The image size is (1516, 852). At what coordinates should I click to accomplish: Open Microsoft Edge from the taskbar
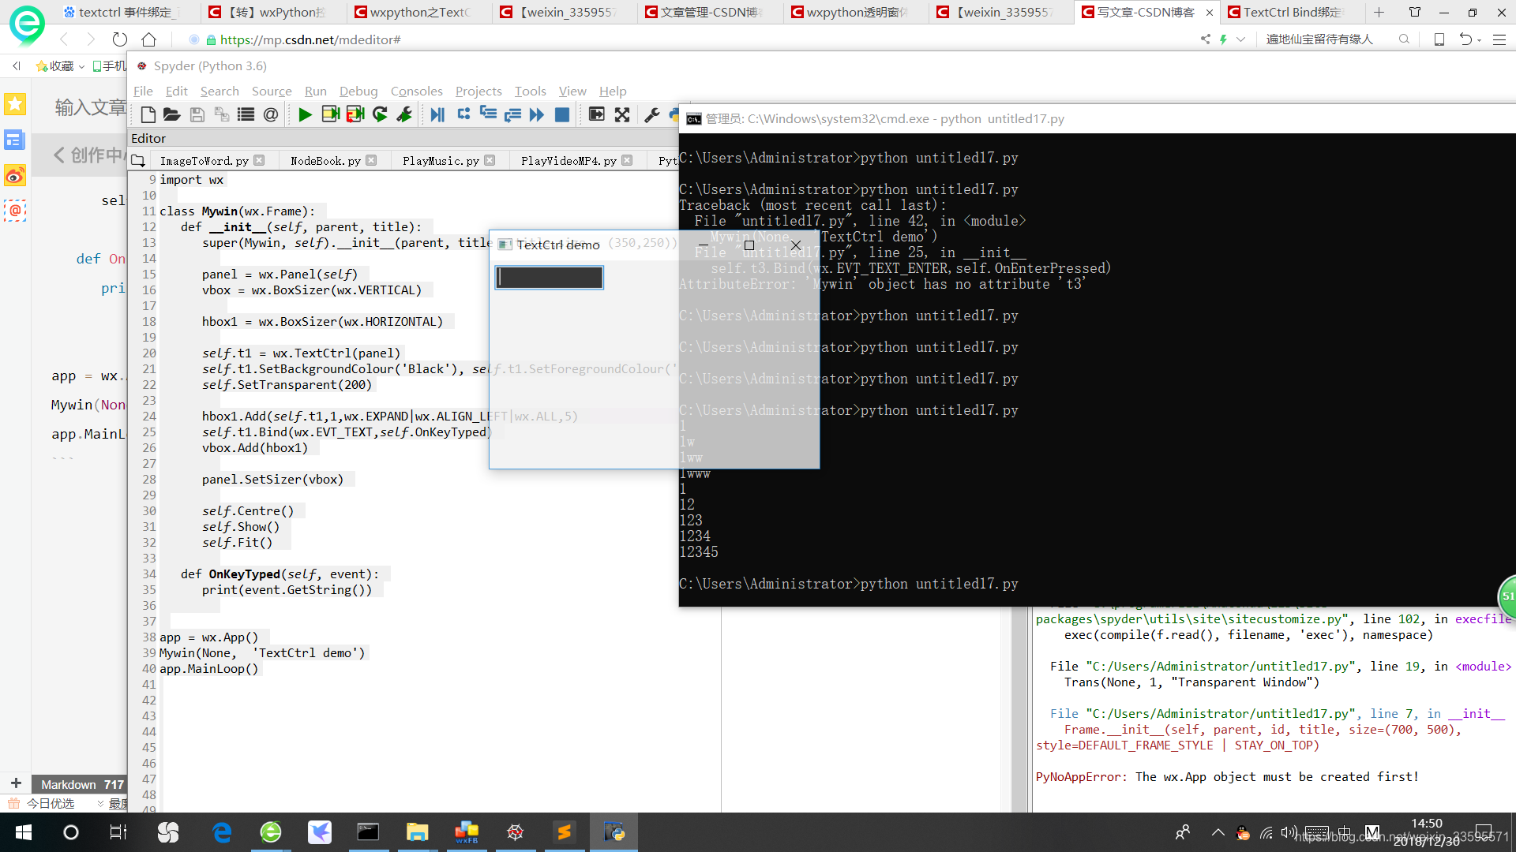coord(222,832)
